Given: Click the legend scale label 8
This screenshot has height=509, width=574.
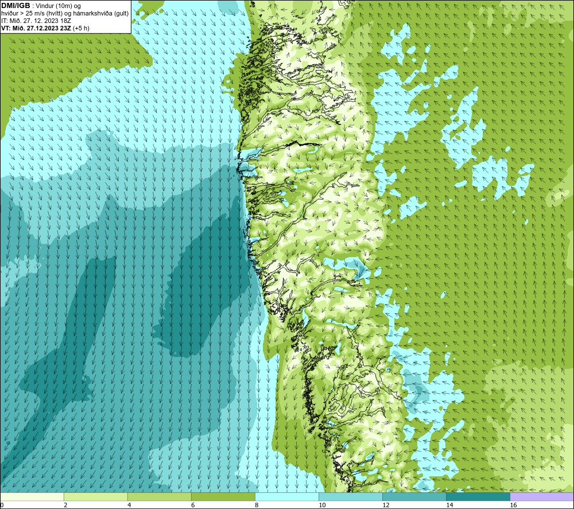Looking at the screenshot, I should pyautogui.click(x=257, y=505).
